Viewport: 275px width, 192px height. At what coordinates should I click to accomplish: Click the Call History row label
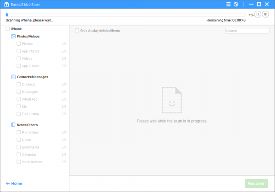31,114
